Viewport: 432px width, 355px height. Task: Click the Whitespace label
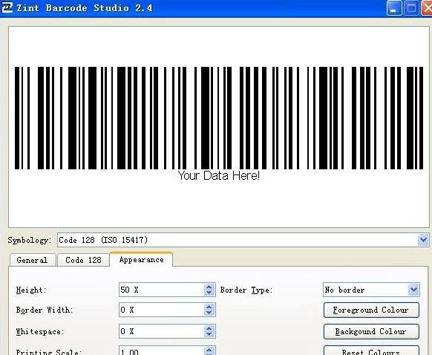[x=40, y=331]
